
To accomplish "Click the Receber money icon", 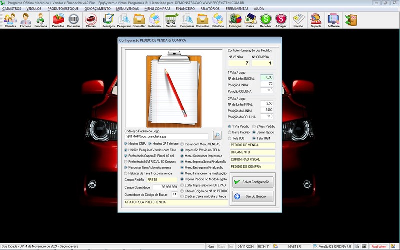I will (x=266, y=20).
